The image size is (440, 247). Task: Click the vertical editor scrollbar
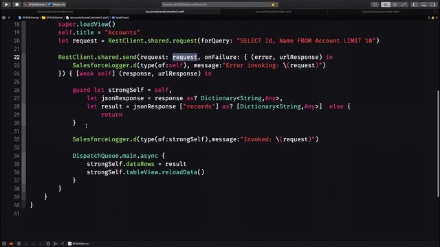tap(438, 143)
